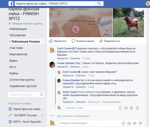This screenshot has height=127, width=150.
Task: Open Клуб Суомен name on first comment
Action: click(64, 48)
